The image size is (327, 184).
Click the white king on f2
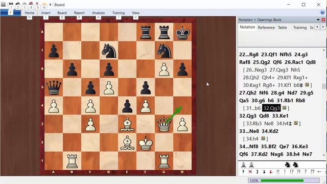click(x=146, y=143)
